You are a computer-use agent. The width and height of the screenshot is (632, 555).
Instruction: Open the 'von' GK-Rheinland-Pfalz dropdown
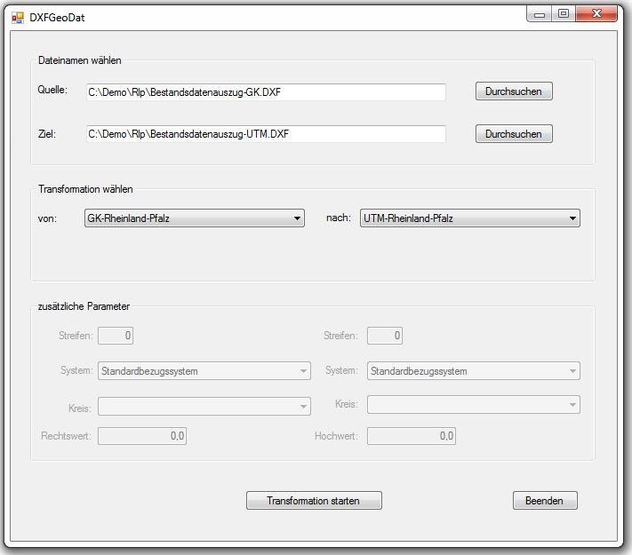(x=194, y=218)
